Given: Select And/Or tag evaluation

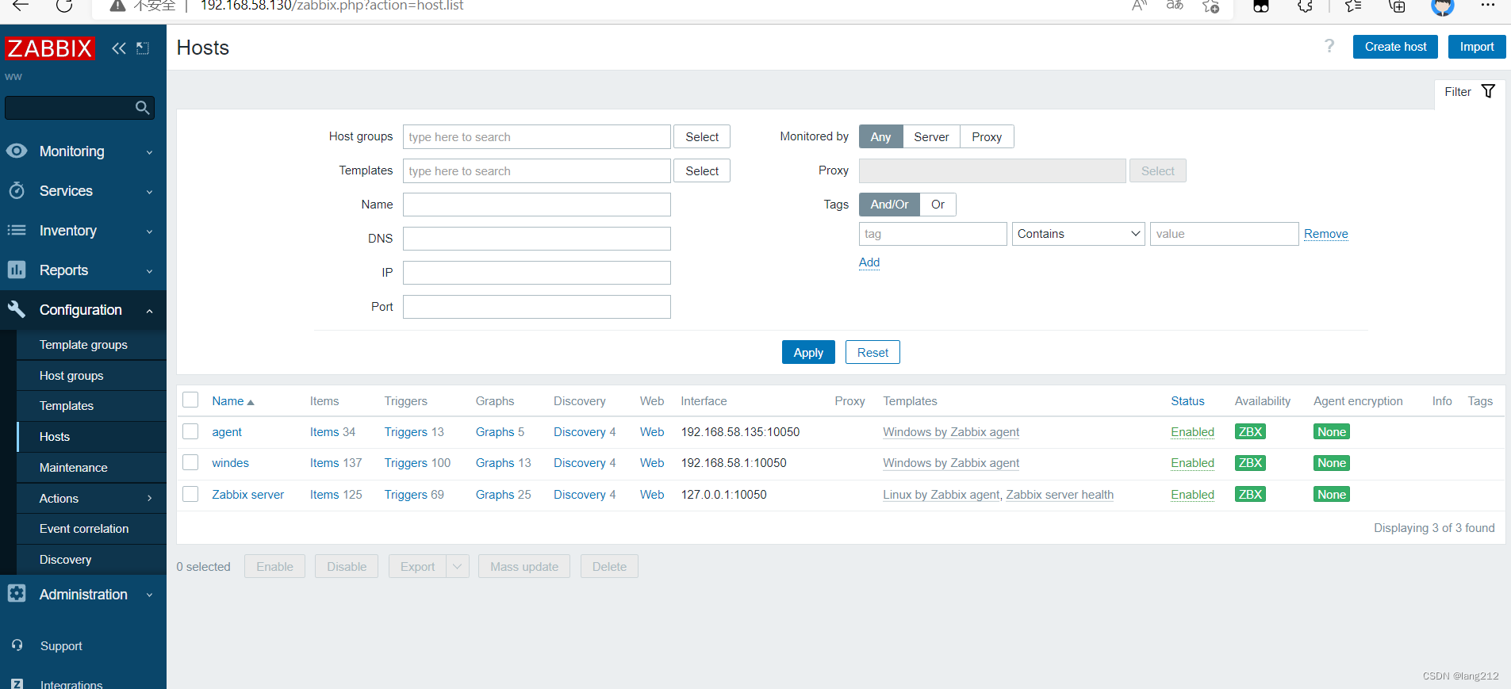Looking at the screenshot, I should pyautogui.click(x=889, y=205).
